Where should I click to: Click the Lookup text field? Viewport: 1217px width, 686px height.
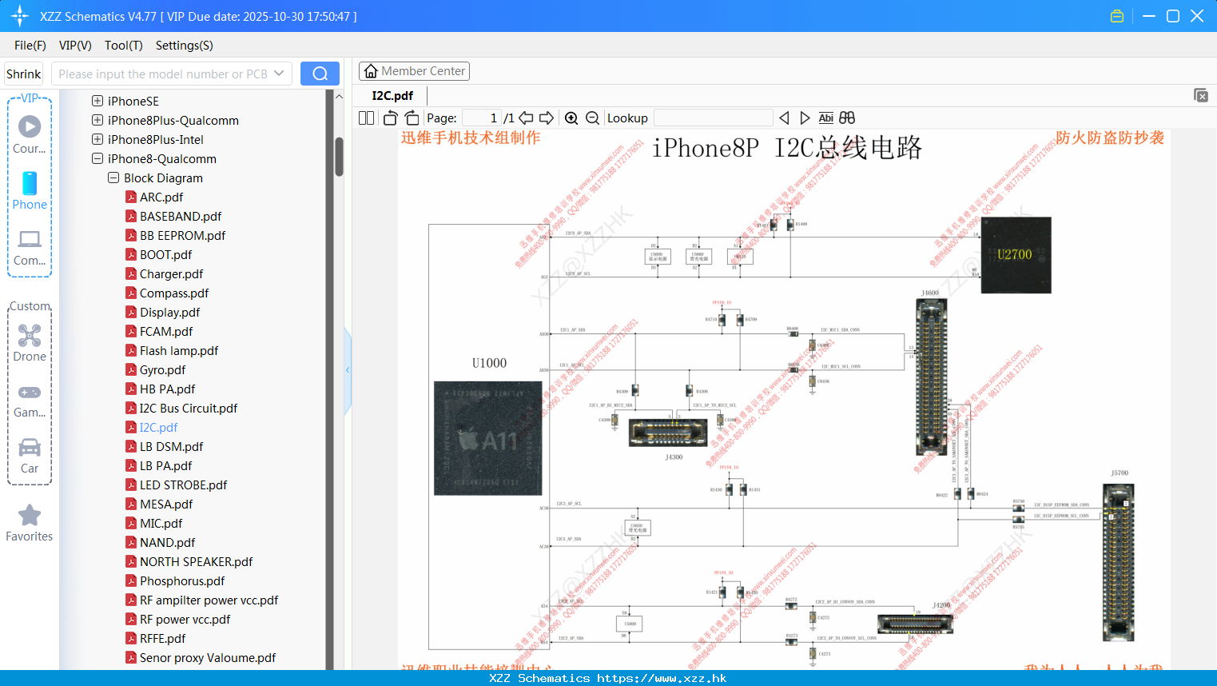pyautogui.click(x=713, y=118)
